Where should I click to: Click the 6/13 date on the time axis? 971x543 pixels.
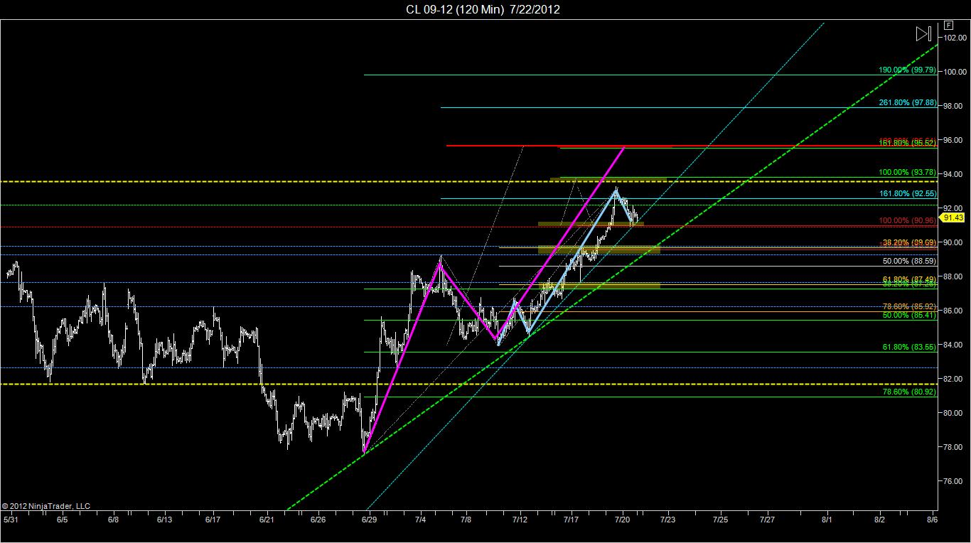163,520
